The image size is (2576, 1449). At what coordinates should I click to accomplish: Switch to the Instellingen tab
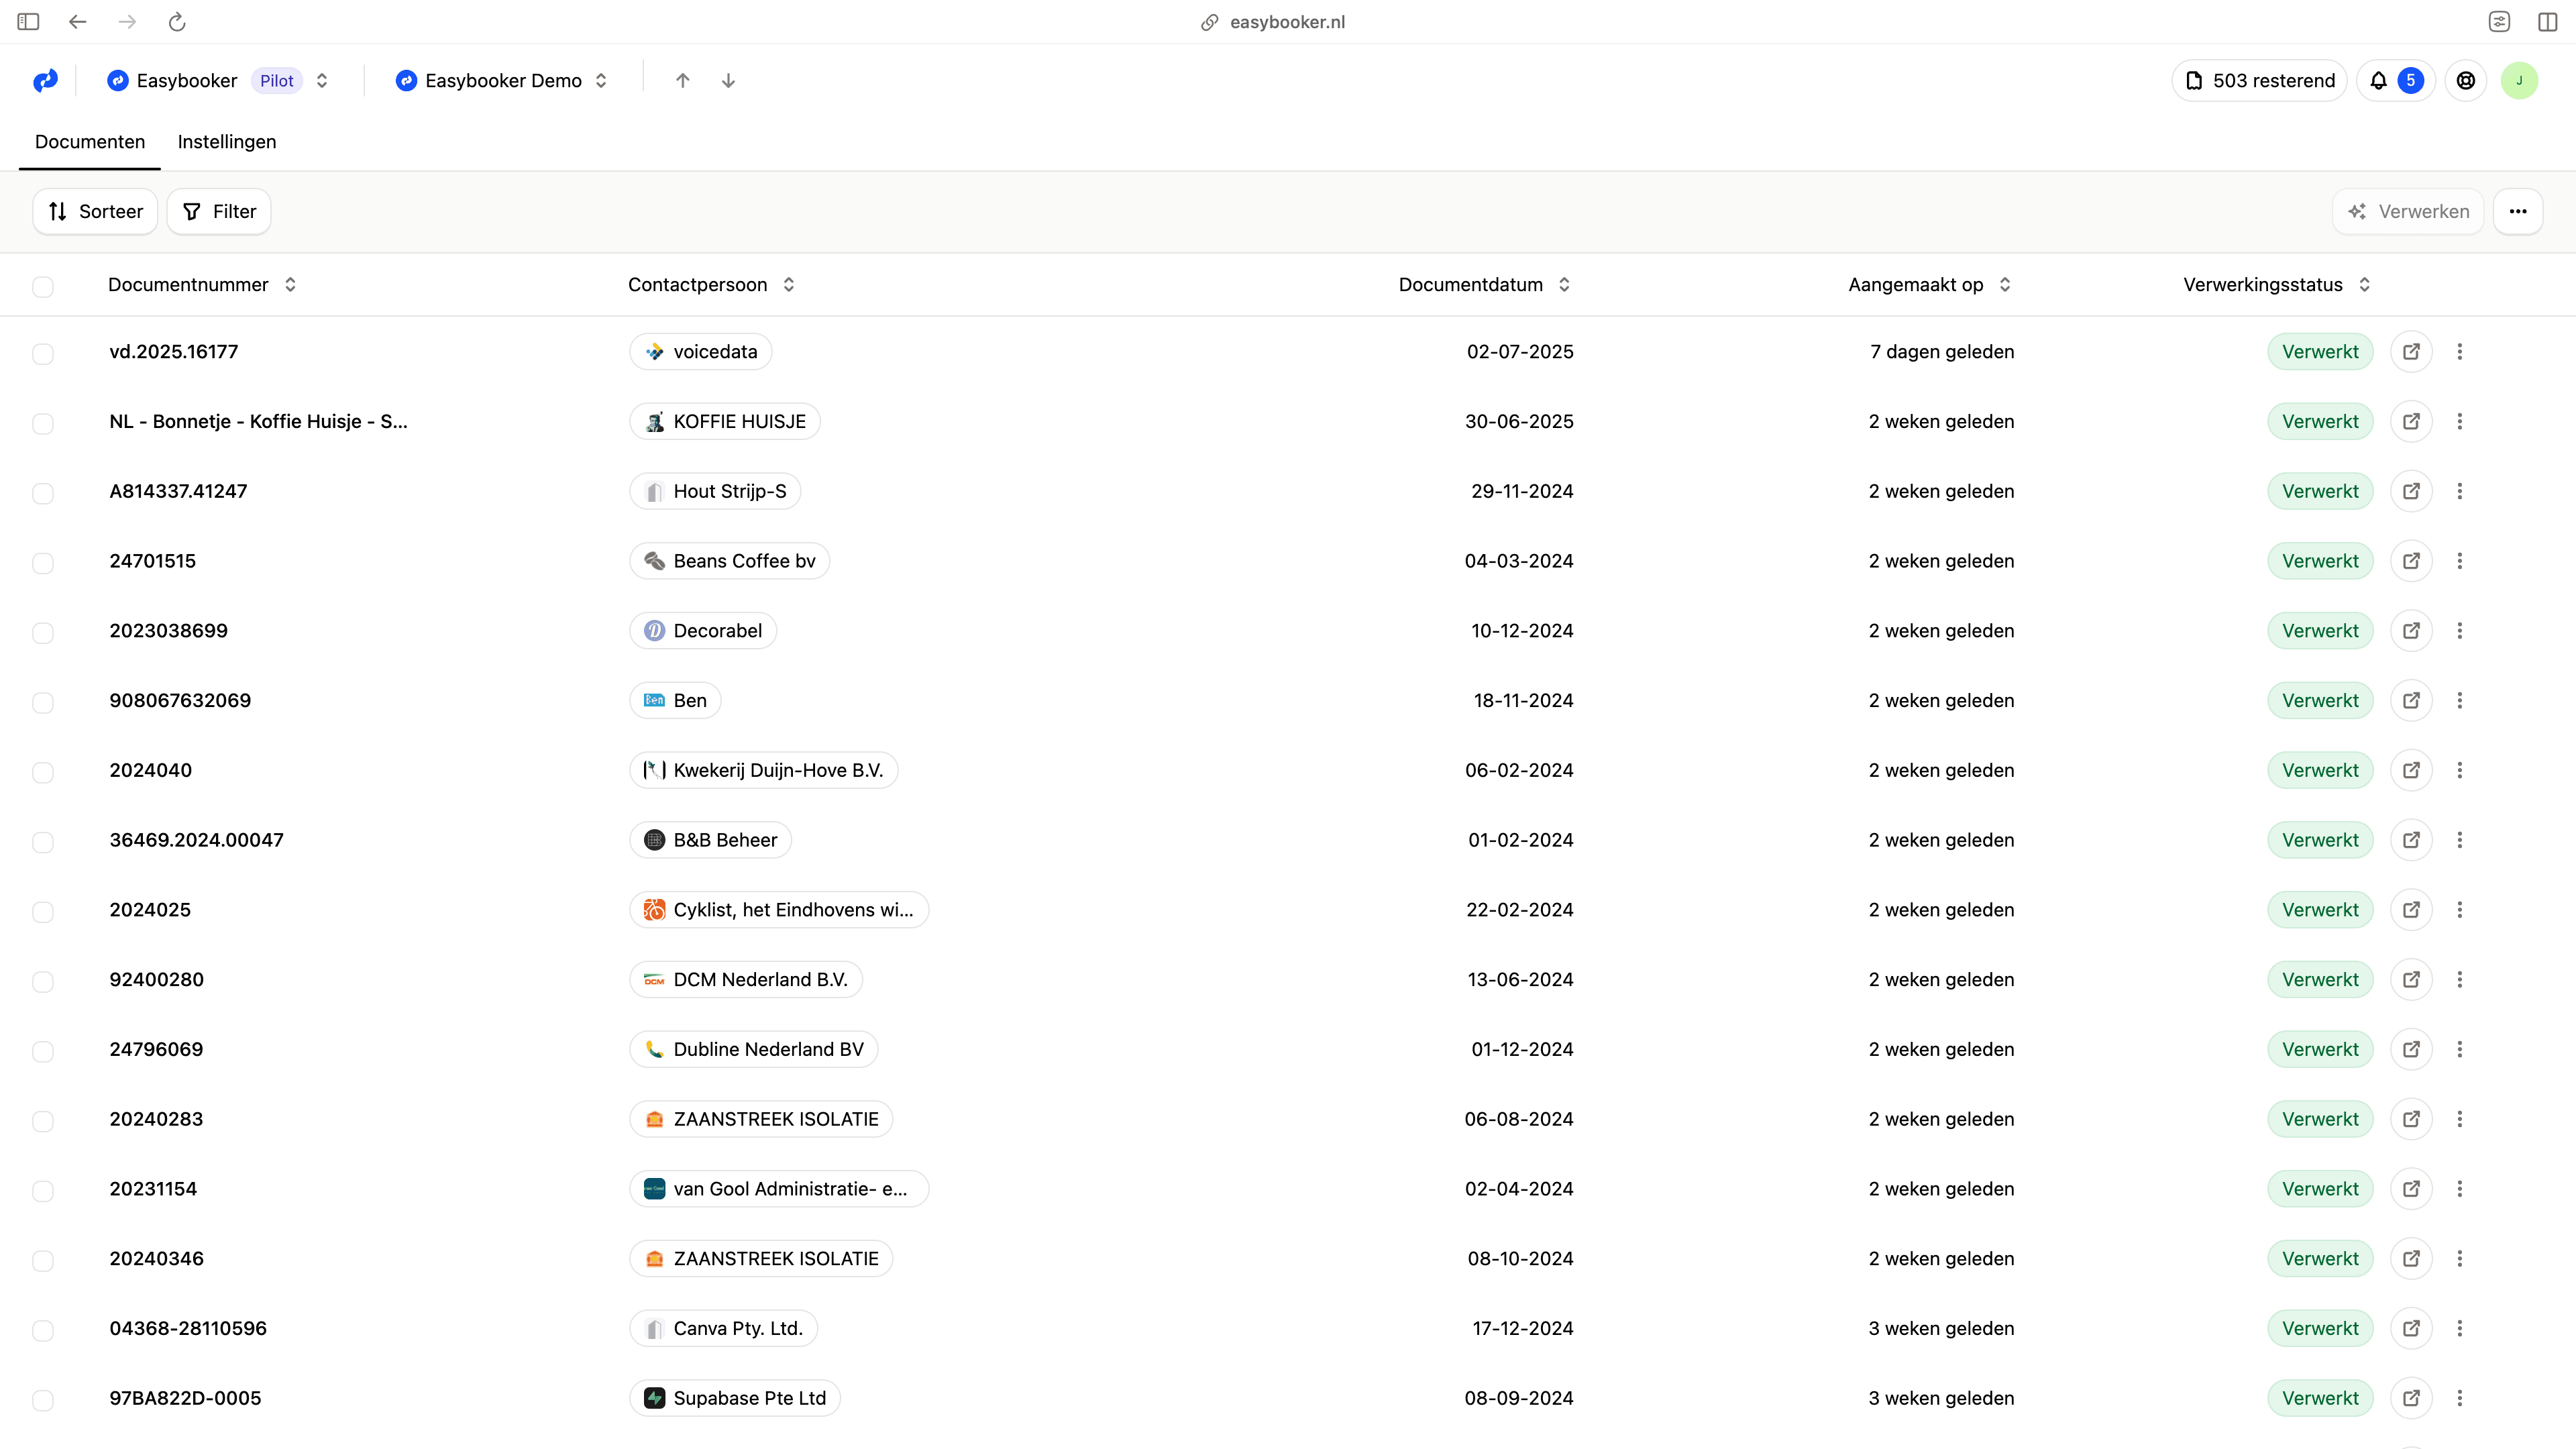click(227, 142)
